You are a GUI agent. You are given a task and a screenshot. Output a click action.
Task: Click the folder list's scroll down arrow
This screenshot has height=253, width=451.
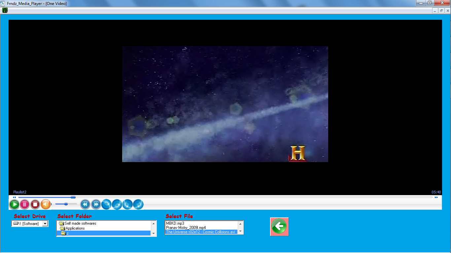(x=154, y=234)
